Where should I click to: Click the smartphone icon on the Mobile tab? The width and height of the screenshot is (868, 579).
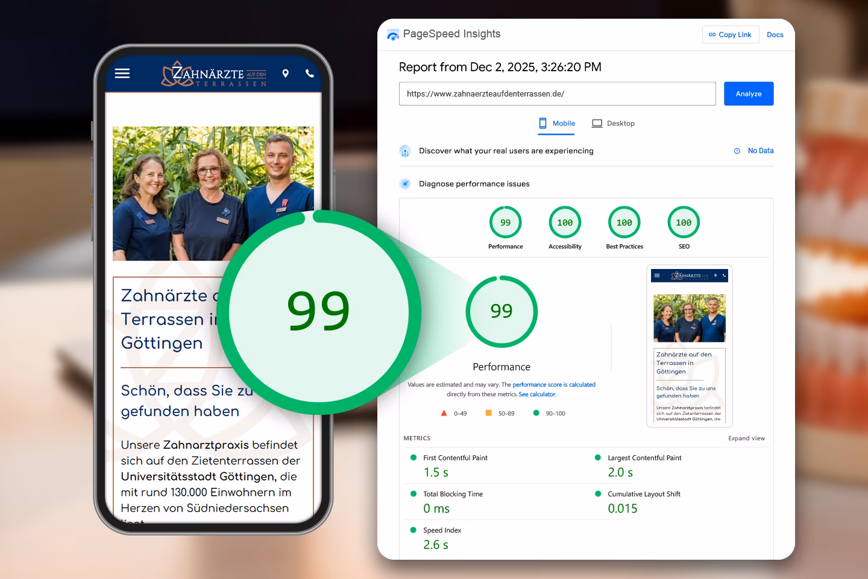click(x=541, y=123)
